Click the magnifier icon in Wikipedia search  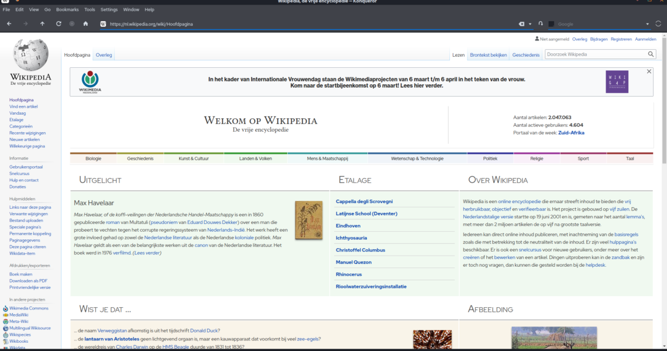(651, 54)
